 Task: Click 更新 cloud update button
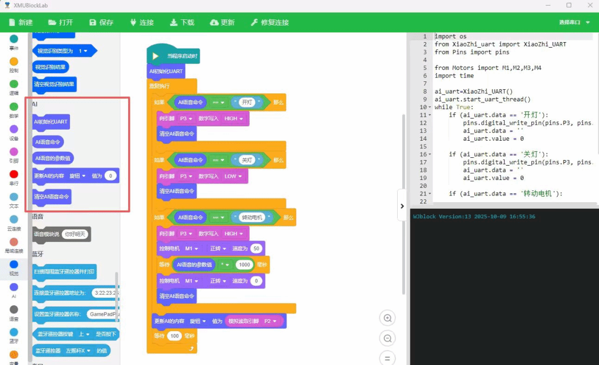pos(222,23)
